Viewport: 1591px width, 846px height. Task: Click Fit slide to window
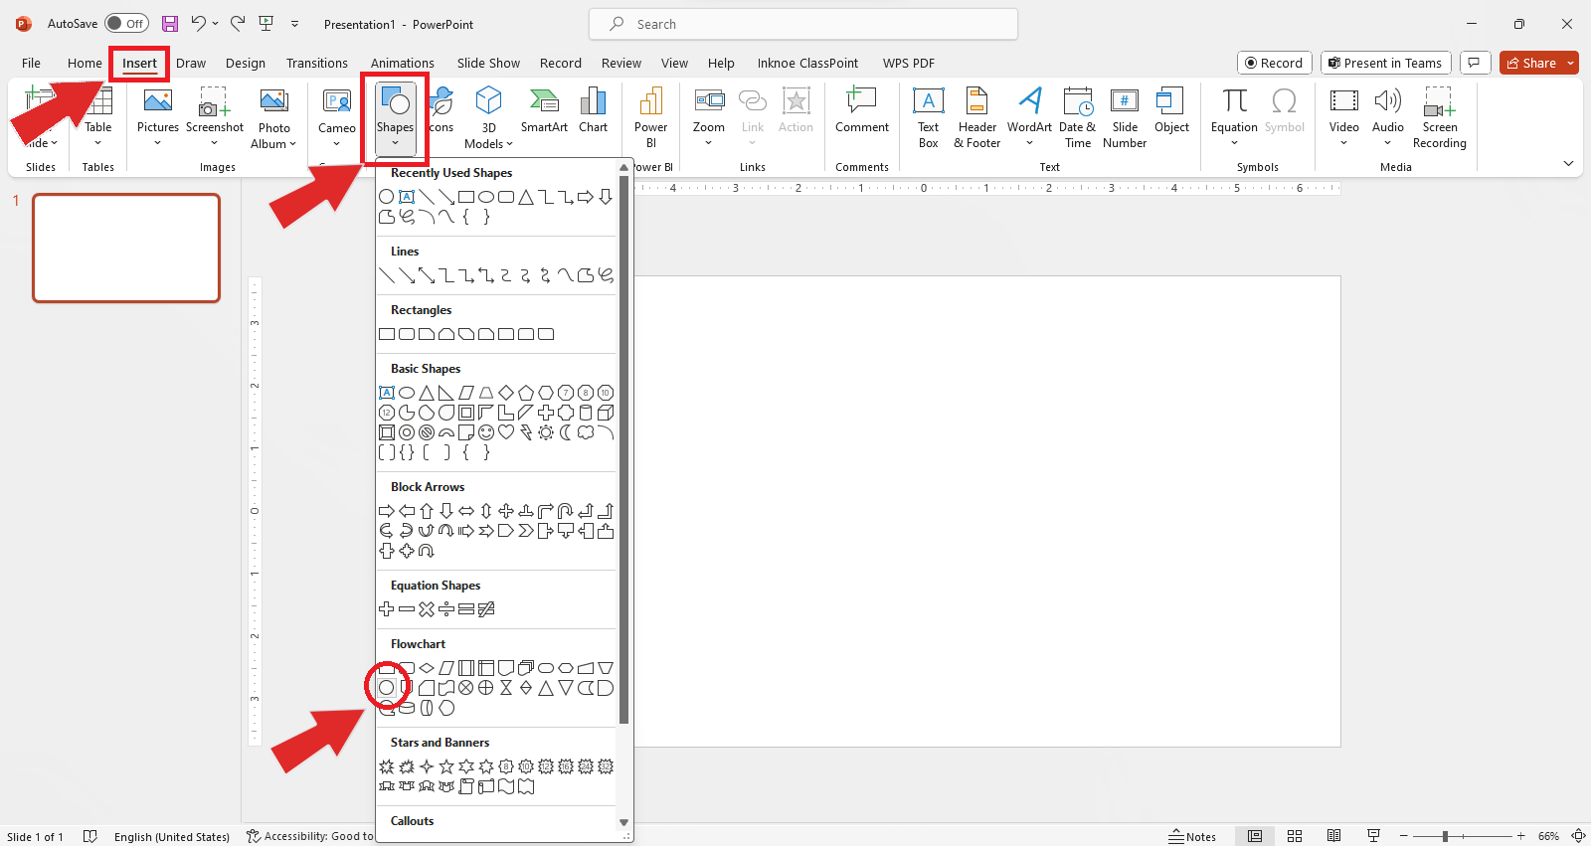tap(1578, 836)
